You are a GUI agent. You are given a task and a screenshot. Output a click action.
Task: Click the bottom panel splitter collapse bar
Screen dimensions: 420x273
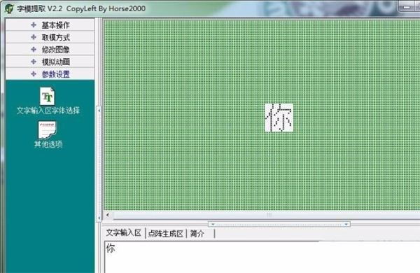tap(279, 224)
